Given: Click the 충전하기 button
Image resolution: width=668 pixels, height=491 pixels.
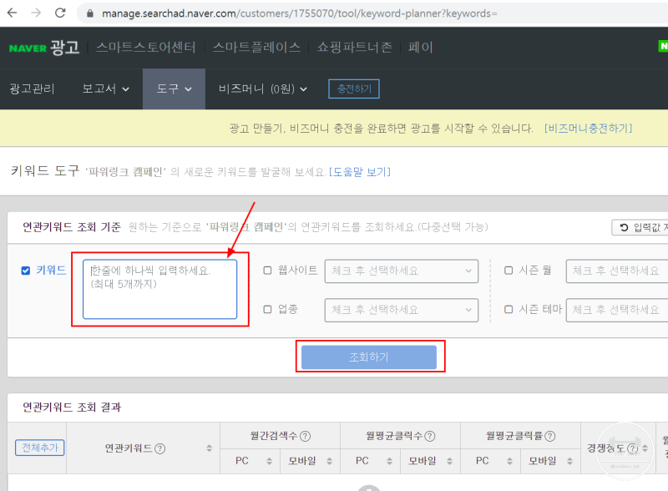Looking at the screenshot, I should [354, 89].
